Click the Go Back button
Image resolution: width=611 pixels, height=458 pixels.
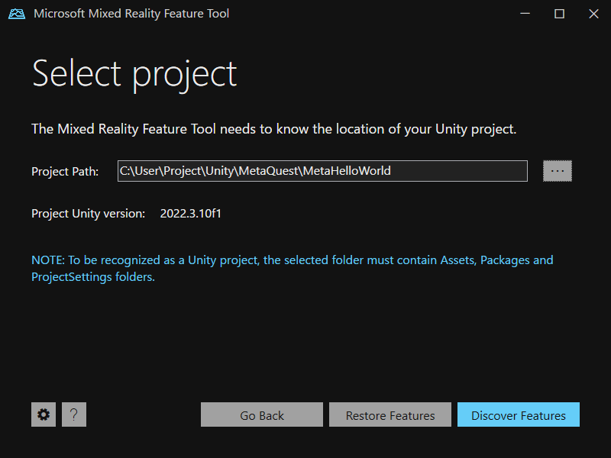click(x=262, y=414)
